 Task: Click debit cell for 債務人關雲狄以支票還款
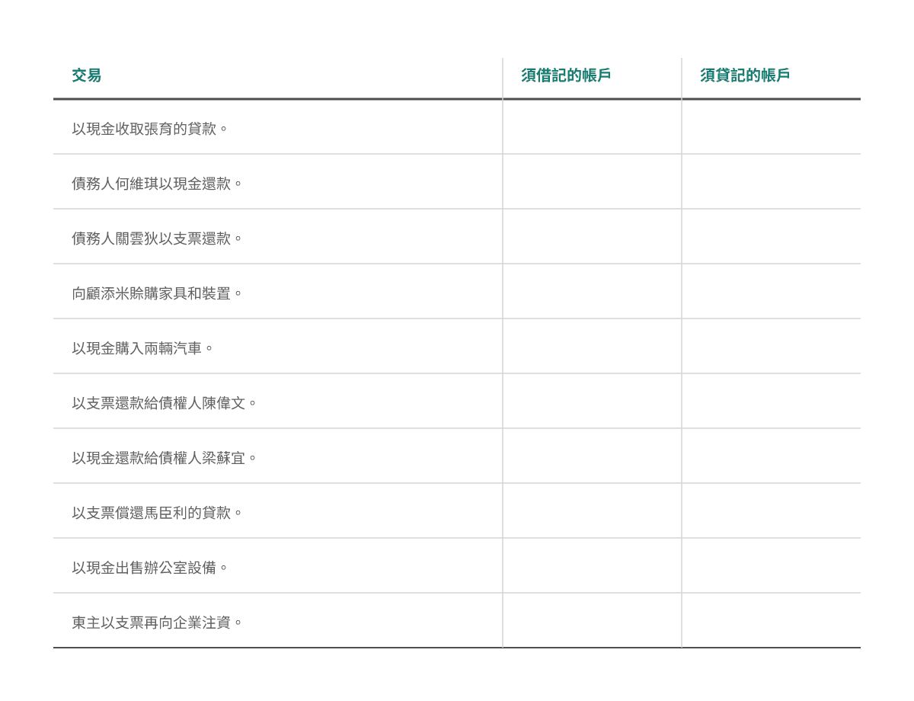point(593,237)
